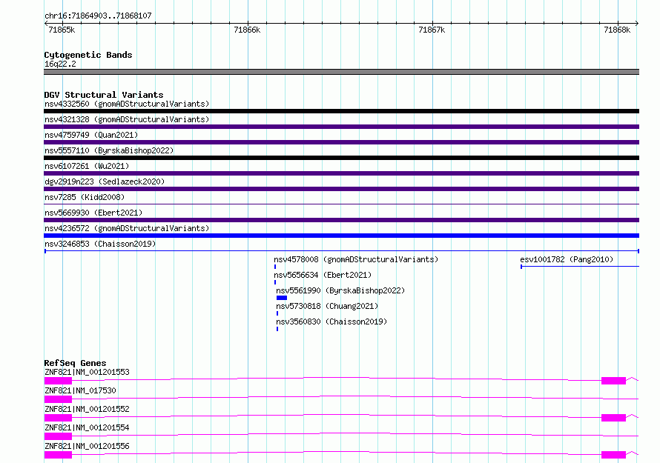This screenshot has width=660, height=463.
Task: Open the nsv5656634 (Ebert2021) variant
Action: (323, 275)
